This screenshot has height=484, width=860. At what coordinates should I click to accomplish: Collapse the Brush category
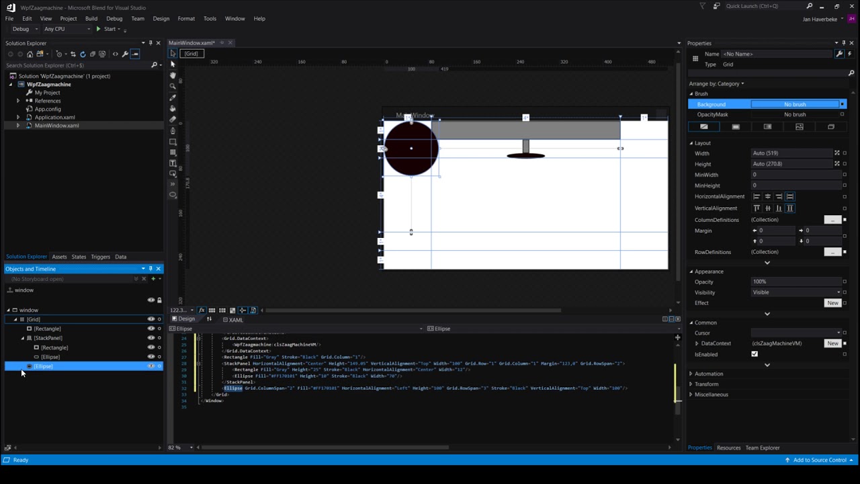click(691, 93)
